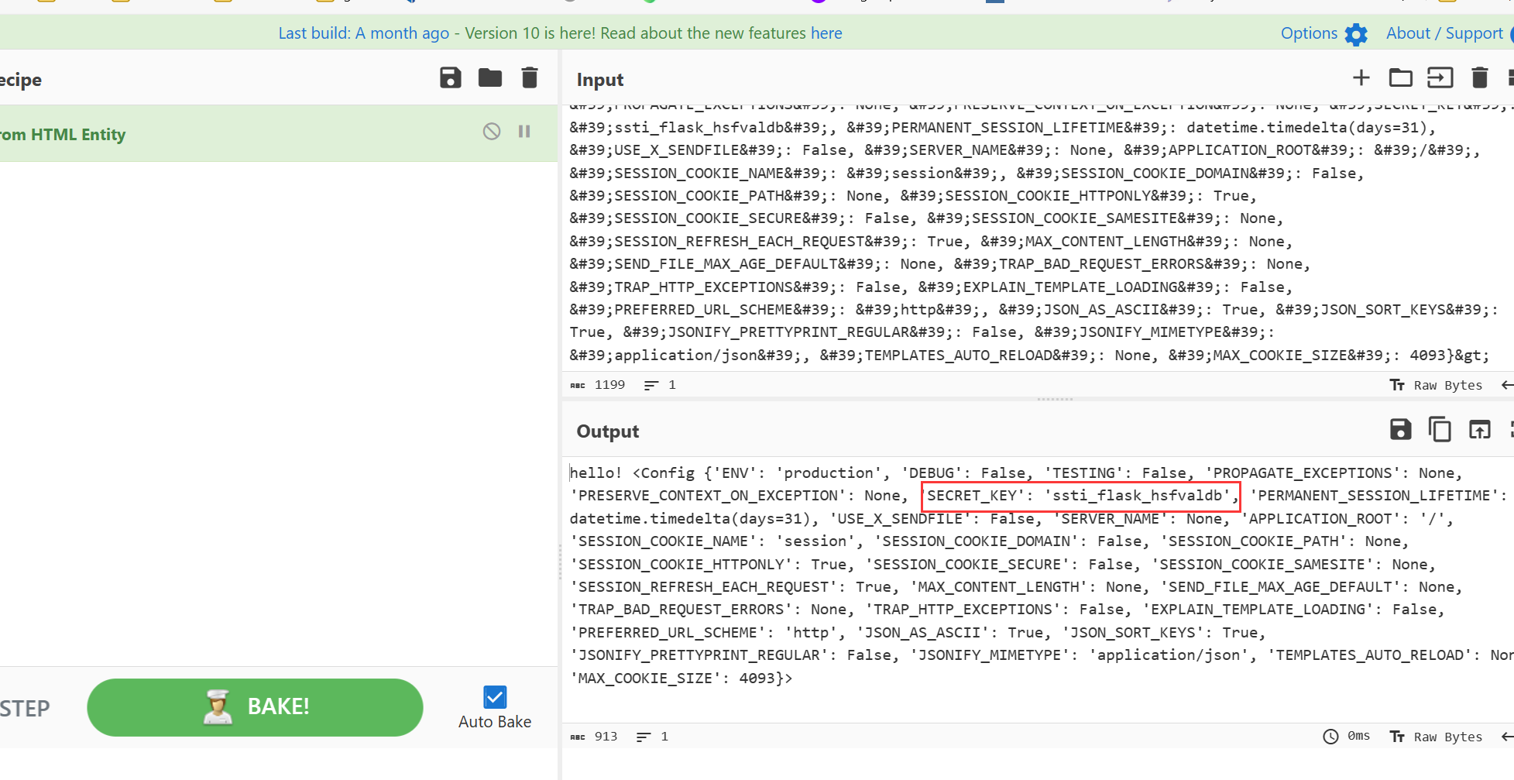Screen dimensions: 1514x780
Task: Clear the recipe with trash icon
Action: tap(530, 78)
